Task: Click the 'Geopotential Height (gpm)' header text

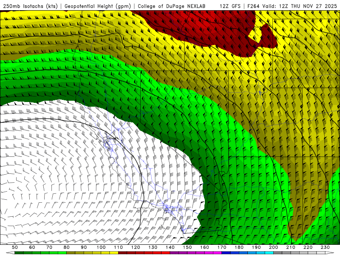Action: (98, 6)
